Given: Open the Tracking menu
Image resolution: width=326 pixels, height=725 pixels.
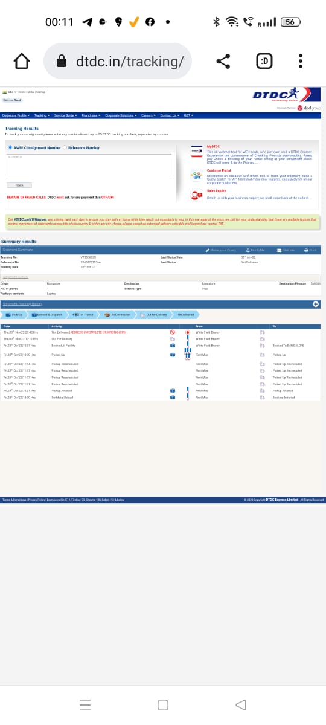Looking at the screenshot, I should (42, 115).
